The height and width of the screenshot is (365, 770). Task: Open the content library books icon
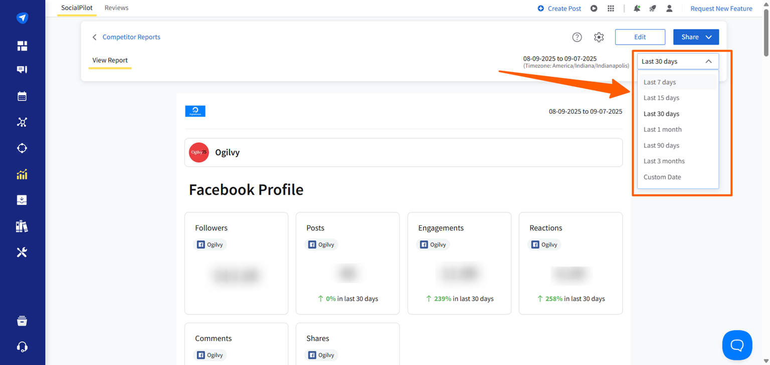click(x=22, y=226)
